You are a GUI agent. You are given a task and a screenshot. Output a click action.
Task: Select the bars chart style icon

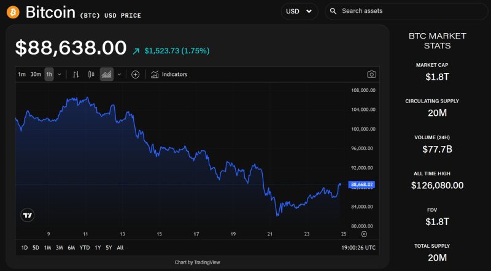click(76, 74)
